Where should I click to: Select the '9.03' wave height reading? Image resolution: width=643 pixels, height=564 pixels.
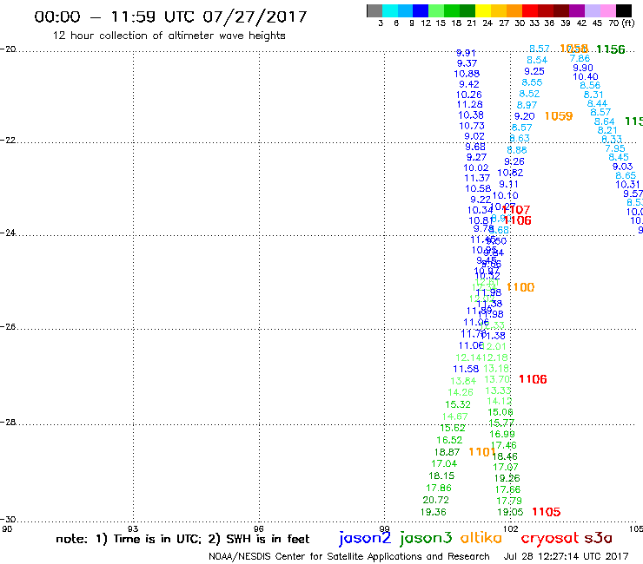[622, 167]
